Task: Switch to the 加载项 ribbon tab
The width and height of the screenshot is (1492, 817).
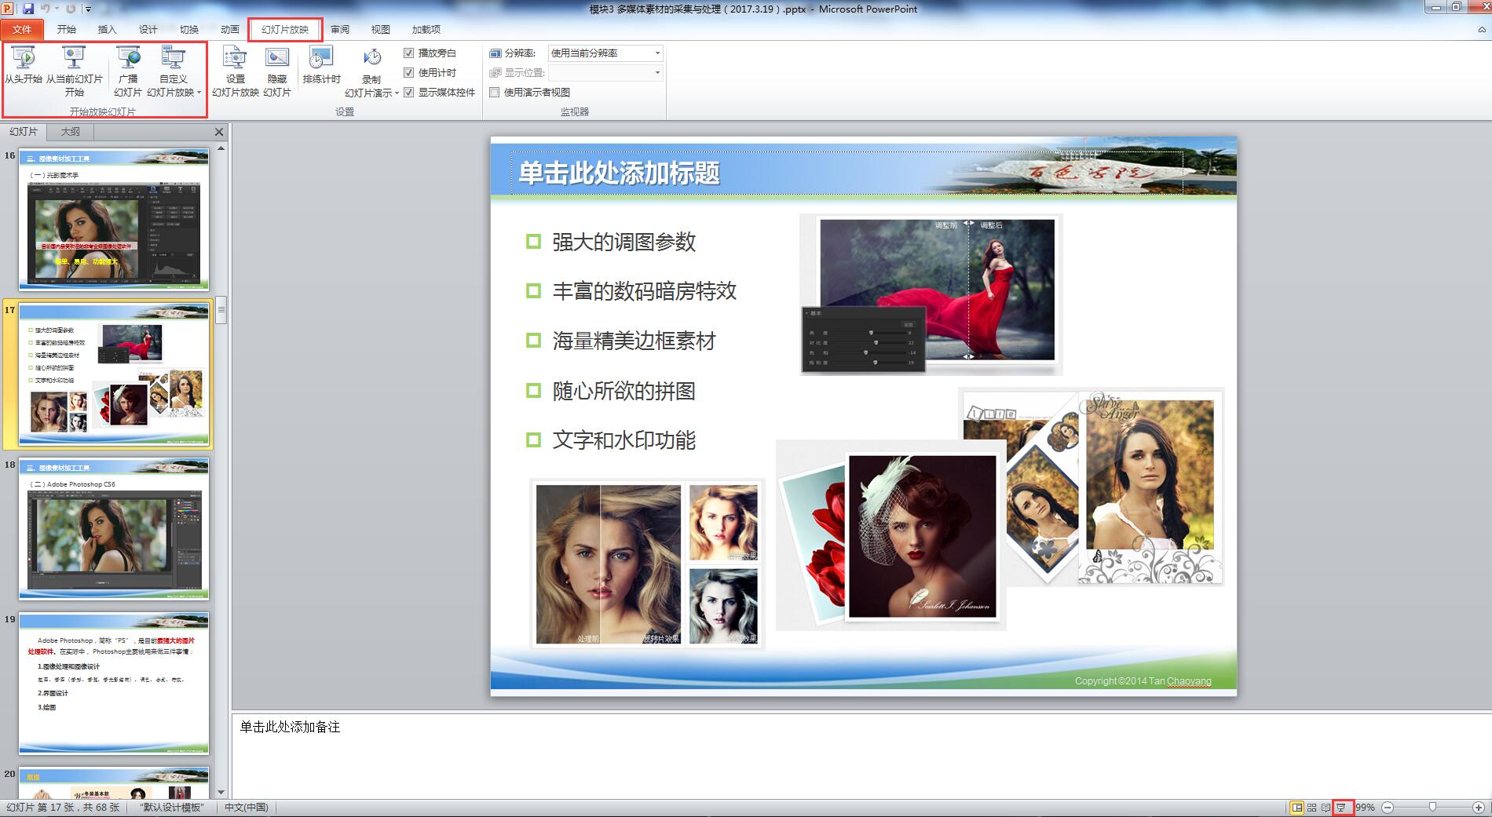Action: [426, 29]
